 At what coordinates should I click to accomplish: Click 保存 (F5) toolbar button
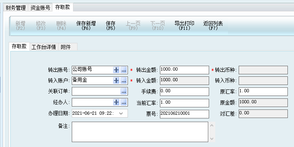pyautogui.click(x=110, y=26)
